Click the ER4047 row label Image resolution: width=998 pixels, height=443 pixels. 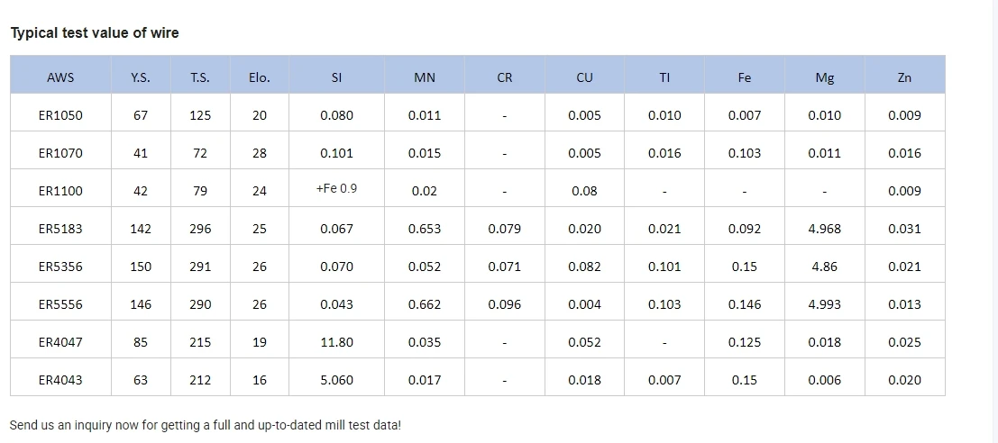[60, 342]
